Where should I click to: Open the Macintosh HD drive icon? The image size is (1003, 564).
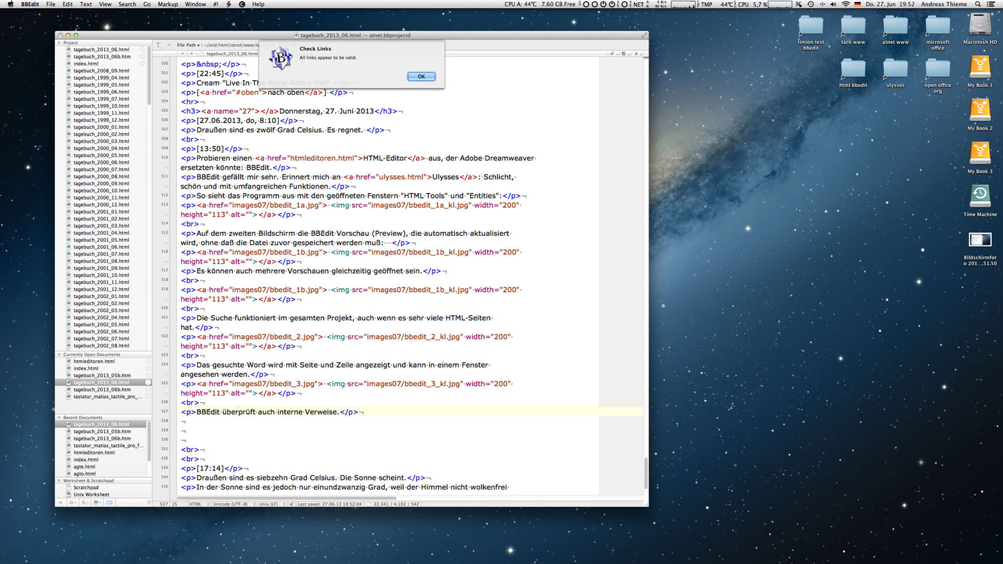point(980,25)
